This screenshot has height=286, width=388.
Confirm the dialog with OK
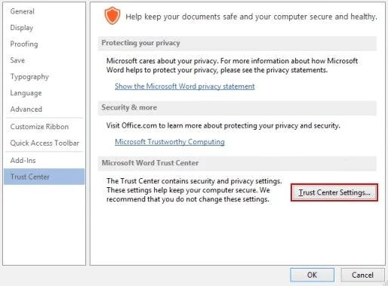(x=312, y=275)
